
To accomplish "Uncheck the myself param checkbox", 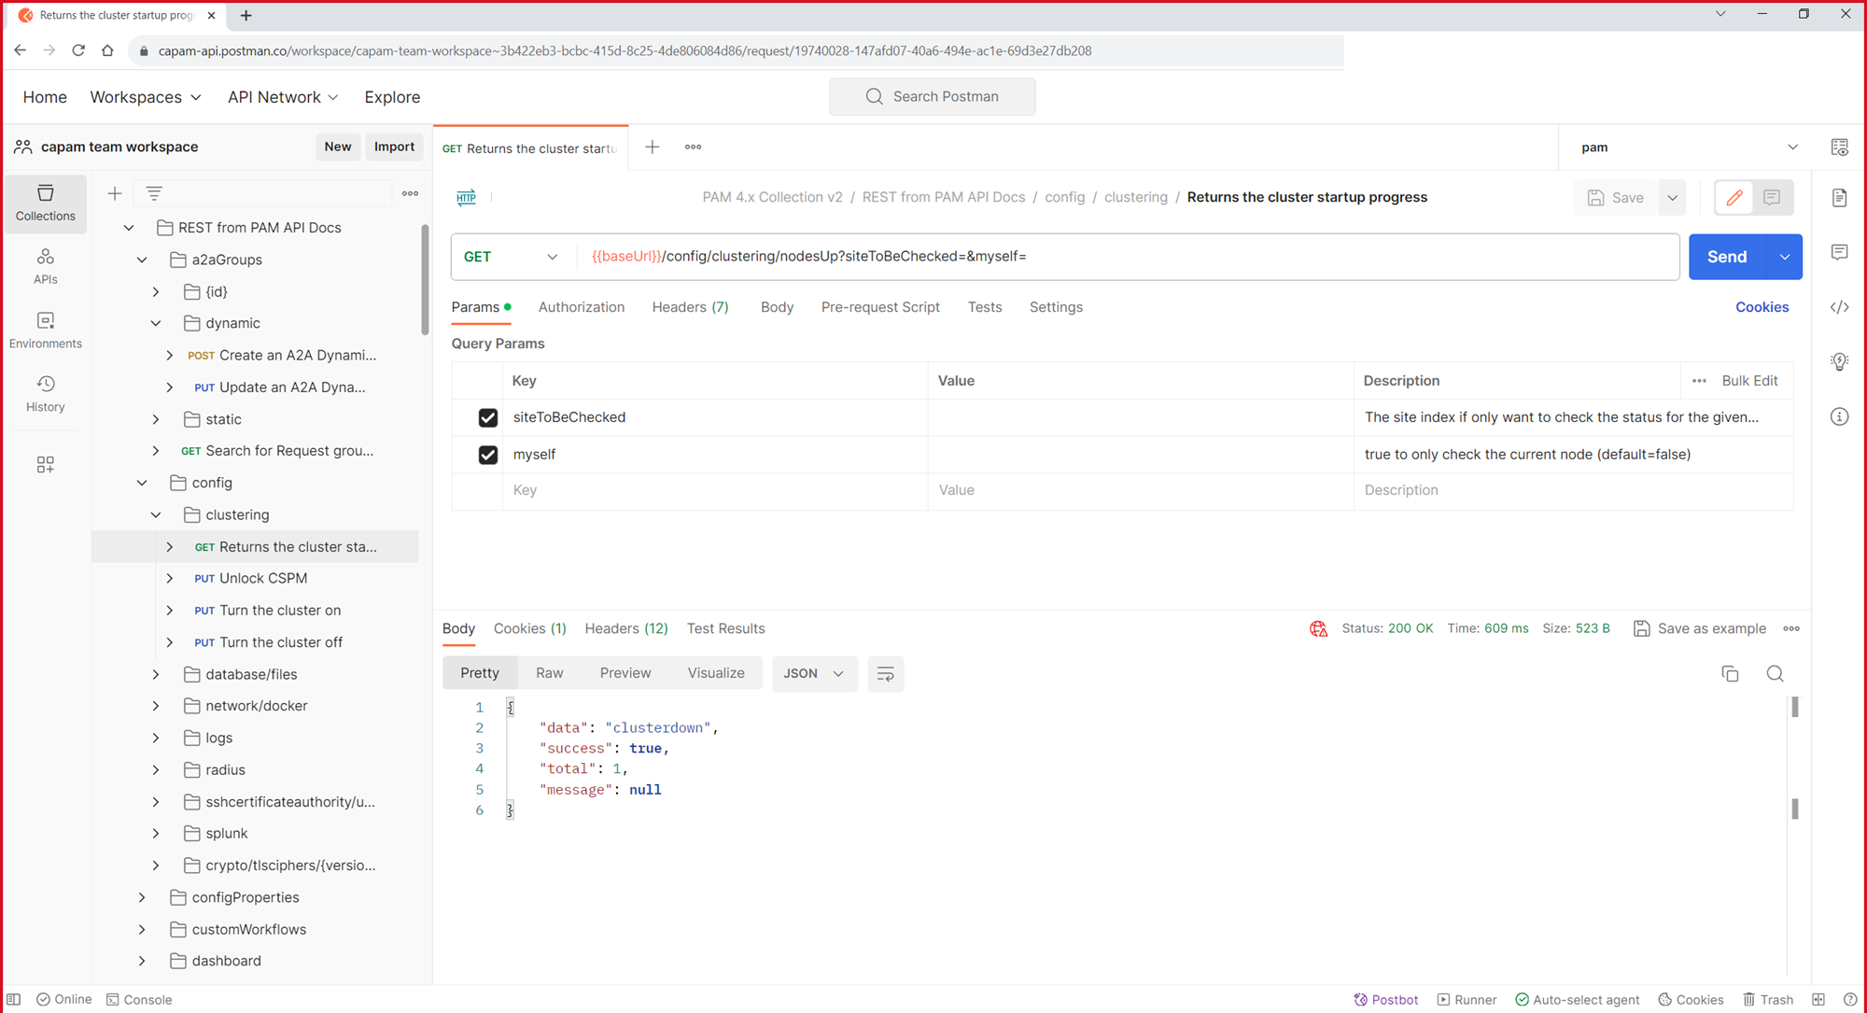I will pos(487,455).
